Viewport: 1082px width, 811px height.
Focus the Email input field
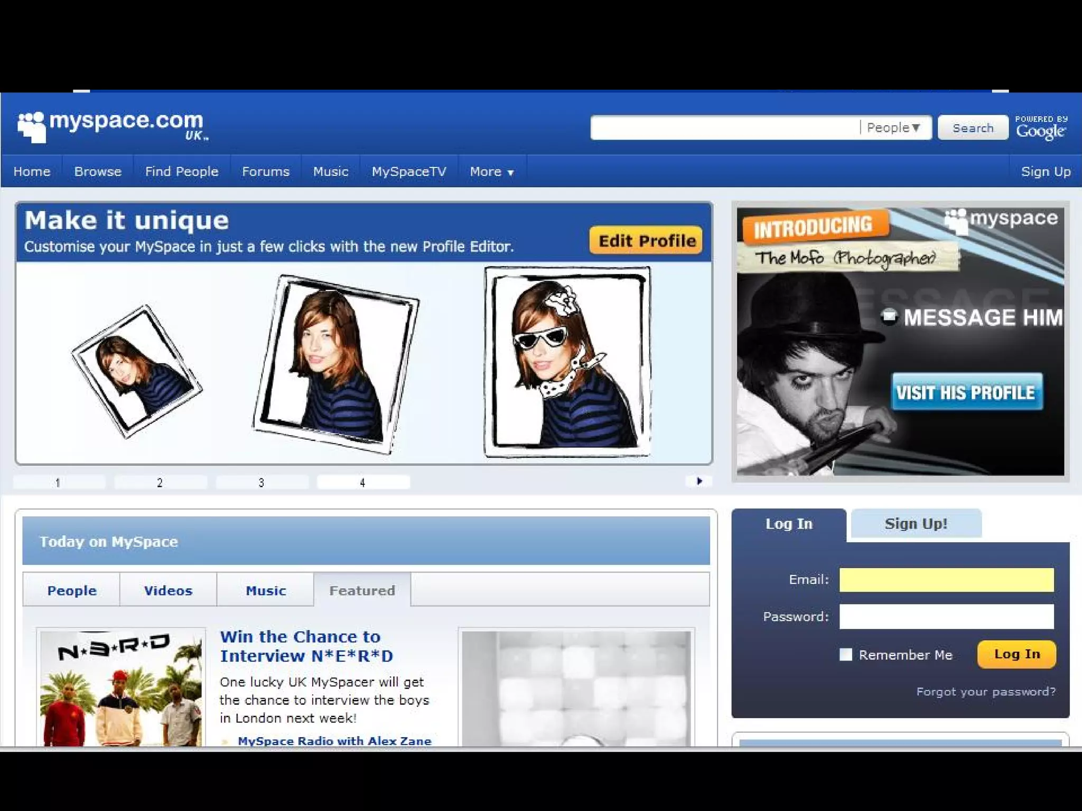[x=946, y=580]
